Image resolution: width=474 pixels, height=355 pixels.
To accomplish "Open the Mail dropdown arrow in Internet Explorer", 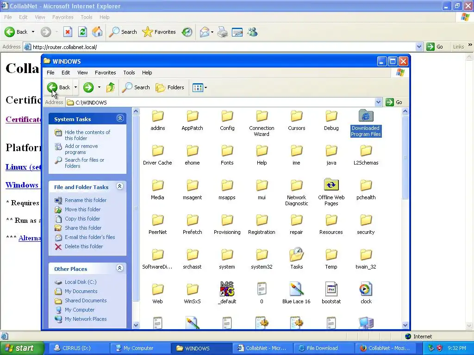I will [x=212, y=32].
